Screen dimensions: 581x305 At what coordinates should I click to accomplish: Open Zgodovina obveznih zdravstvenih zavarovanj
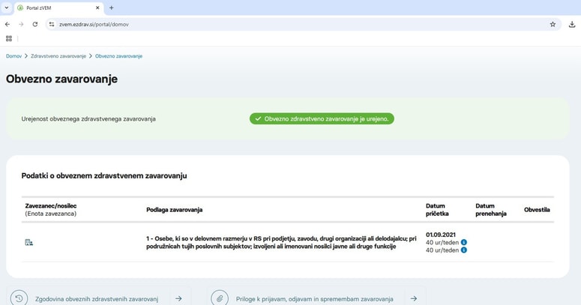[x=97, y=299]
